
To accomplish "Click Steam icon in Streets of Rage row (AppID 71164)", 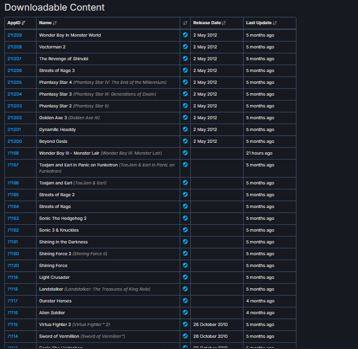I will tap(185, 206).
